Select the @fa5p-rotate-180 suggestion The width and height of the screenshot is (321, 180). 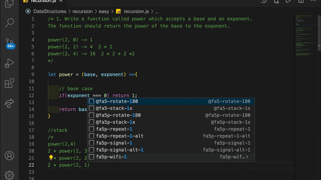[171, 115]
